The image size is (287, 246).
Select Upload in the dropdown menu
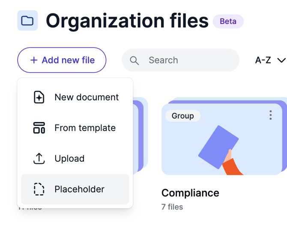point(75,158)
